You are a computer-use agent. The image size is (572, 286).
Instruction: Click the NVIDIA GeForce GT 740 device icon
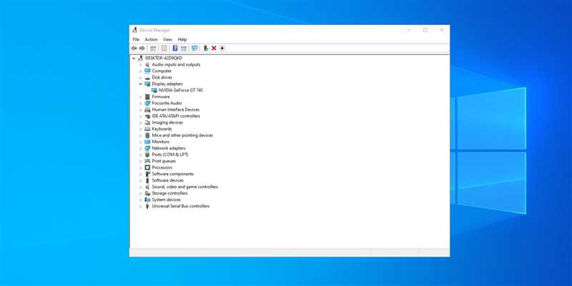coord(154,90)
